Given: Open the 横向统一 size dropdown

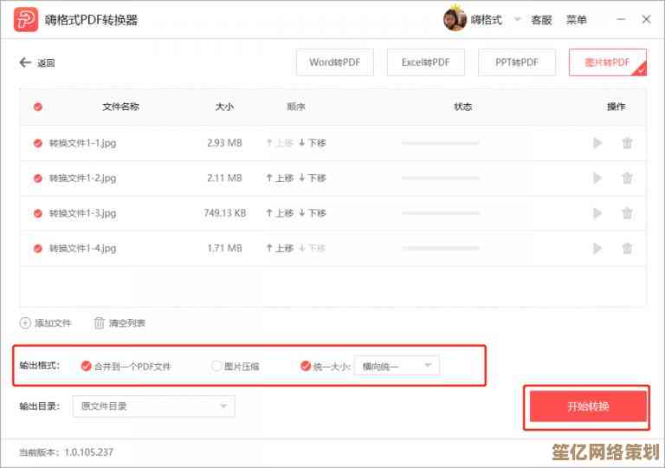Looking at the screenshot, I should 397,367.
